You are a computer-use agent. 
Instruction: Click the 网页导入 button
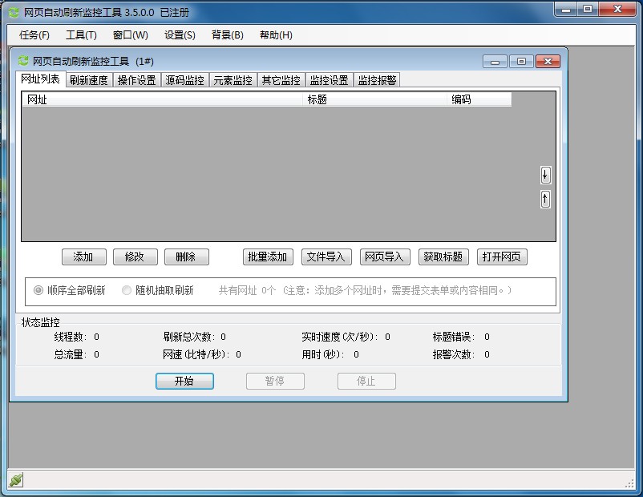click(x=385, y=257)
